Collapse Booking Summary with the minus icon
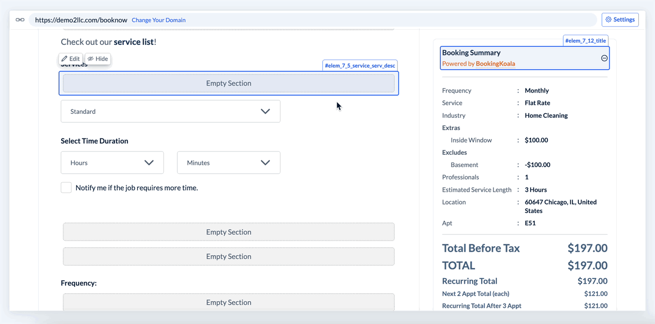Image resolution: width=655 pixels, height=324 pixels. point(604,58)
